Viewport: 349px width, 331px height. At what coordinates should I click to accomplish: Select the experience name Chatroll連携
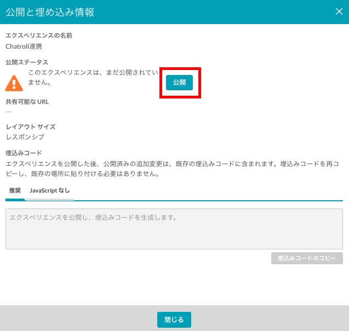coord(25,47)
